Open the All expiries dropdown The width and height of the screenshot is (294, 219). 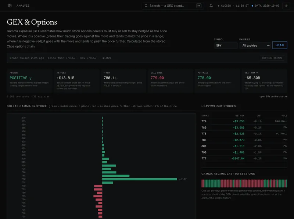[x=255, y=45]
